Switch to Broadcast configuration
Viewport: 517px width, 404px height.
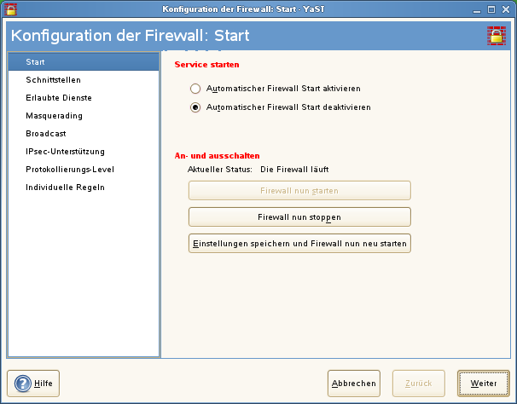tap(46, 134)
